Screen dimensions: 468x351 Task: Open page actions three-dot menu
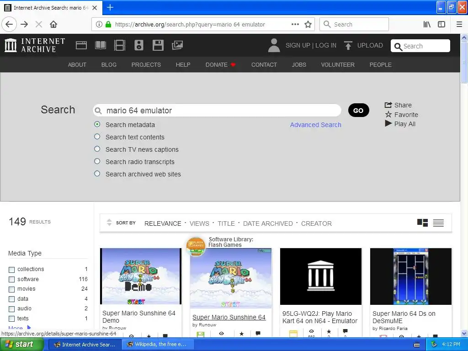pyautogui.click(x=295, y=24)
